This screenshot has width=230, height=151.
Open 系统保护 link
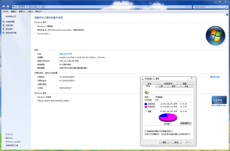click(9, 29)
